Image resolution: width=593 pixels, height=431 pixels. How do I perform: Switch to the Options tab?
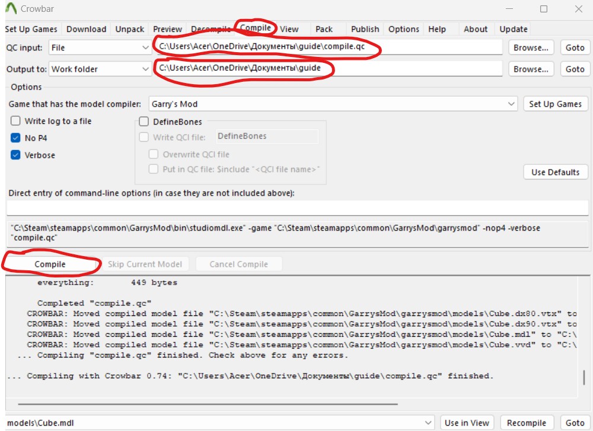403,29
